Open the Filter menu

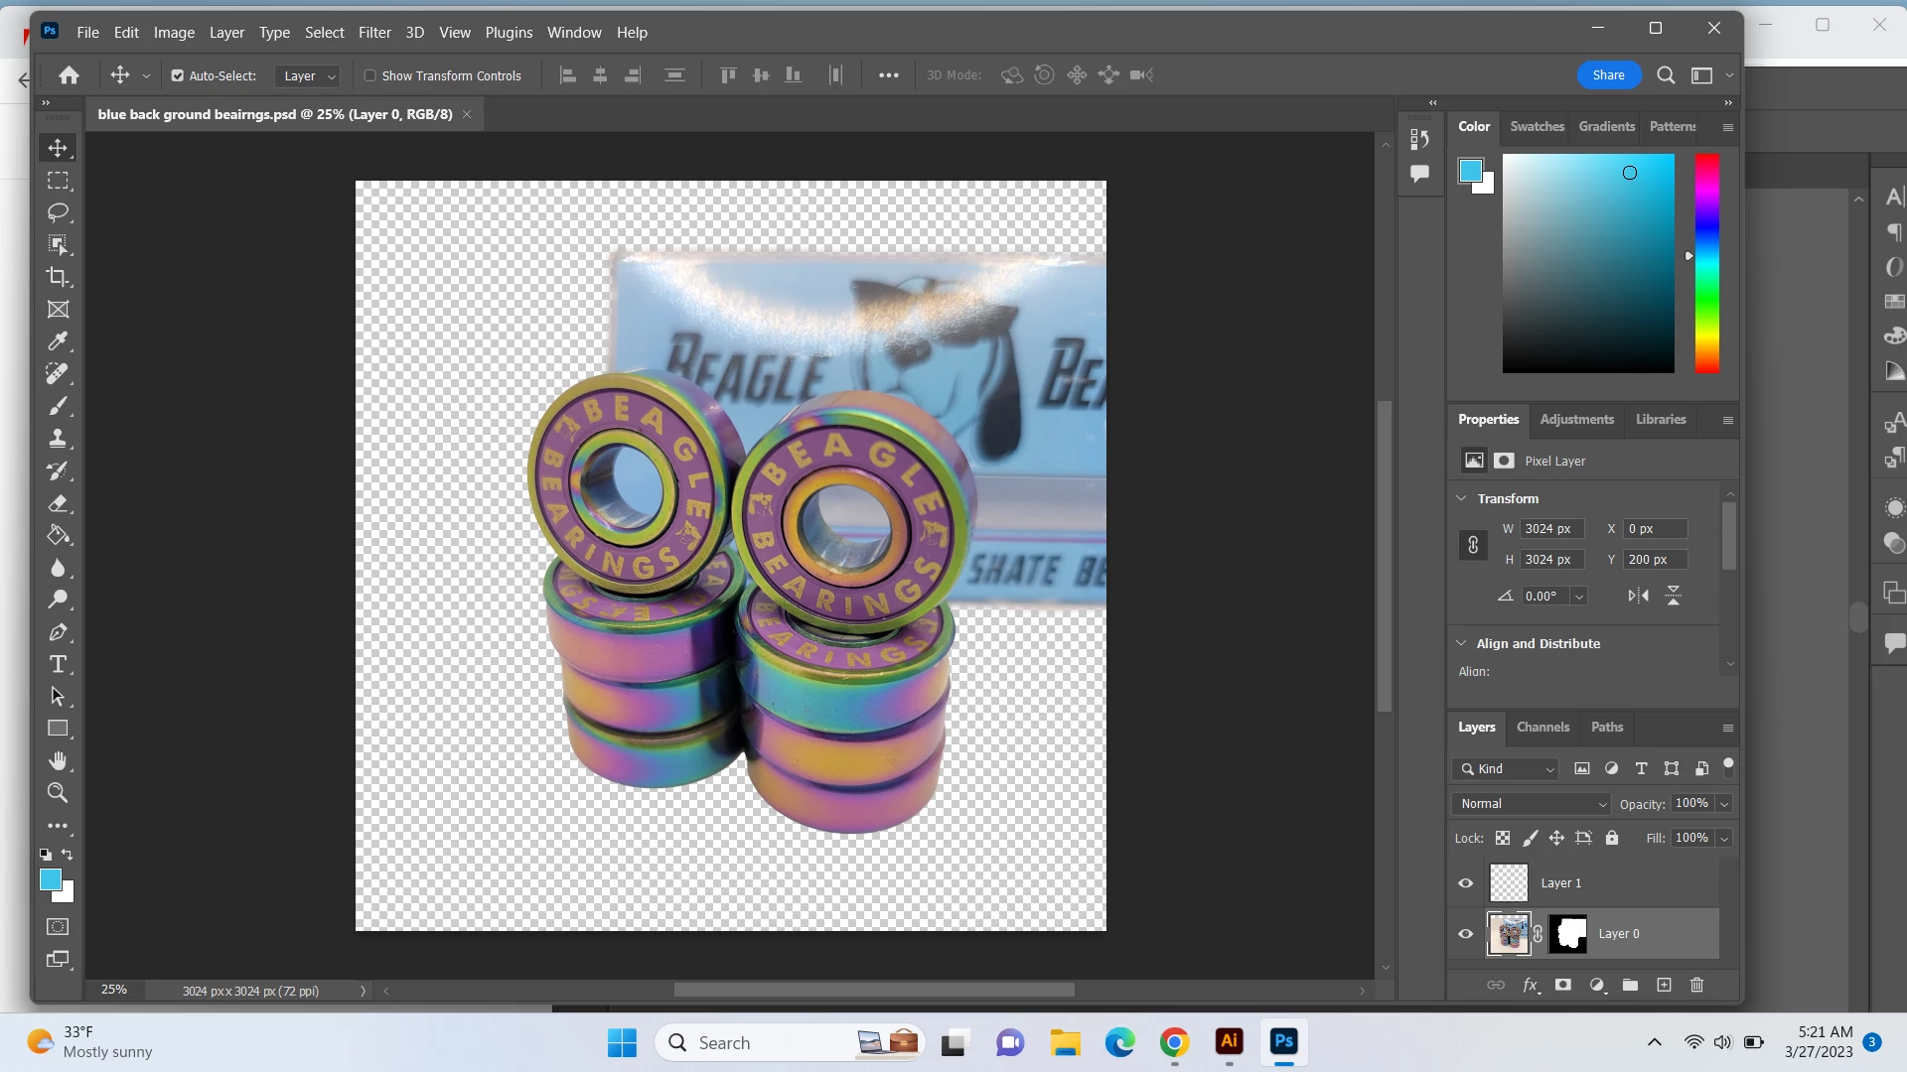coord(374,32)
